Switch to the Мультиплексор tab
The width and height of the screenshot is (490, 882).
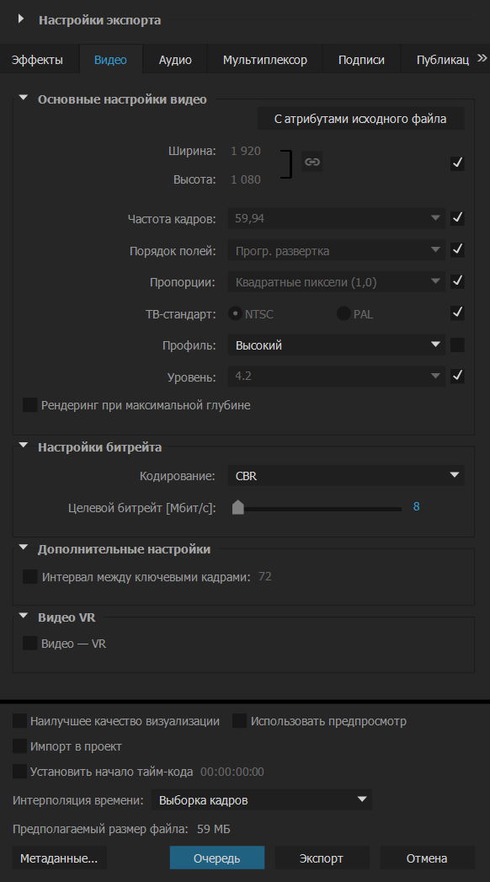(264, 60)
